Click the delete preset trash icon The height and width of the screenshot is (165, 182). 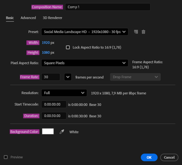[x=144, y=32]
